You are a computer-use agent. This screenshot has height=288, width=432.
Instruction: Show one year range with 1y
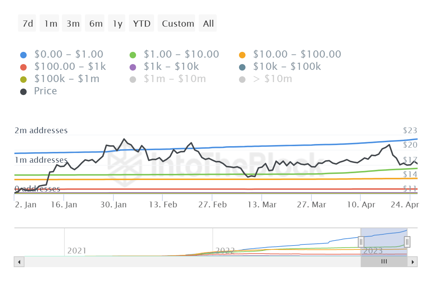coord(117,24)
